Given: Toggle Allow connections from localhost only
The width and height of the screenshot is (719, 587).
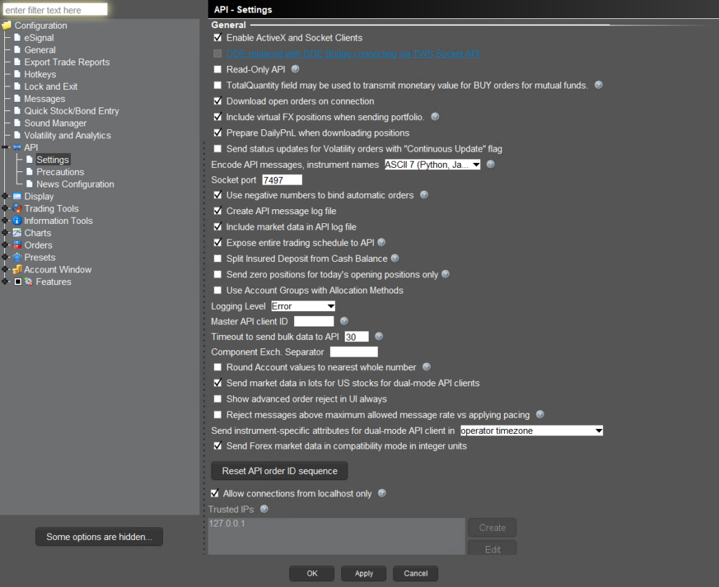Looking at the screenshot, I should pos(215,493).
